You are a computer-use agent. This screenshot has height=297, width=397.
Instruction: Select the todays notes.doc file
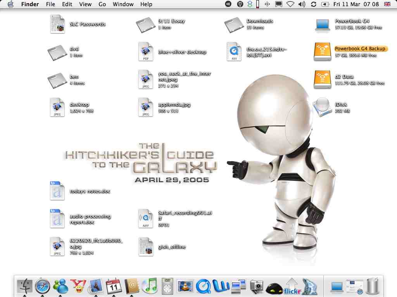point(57,191)
